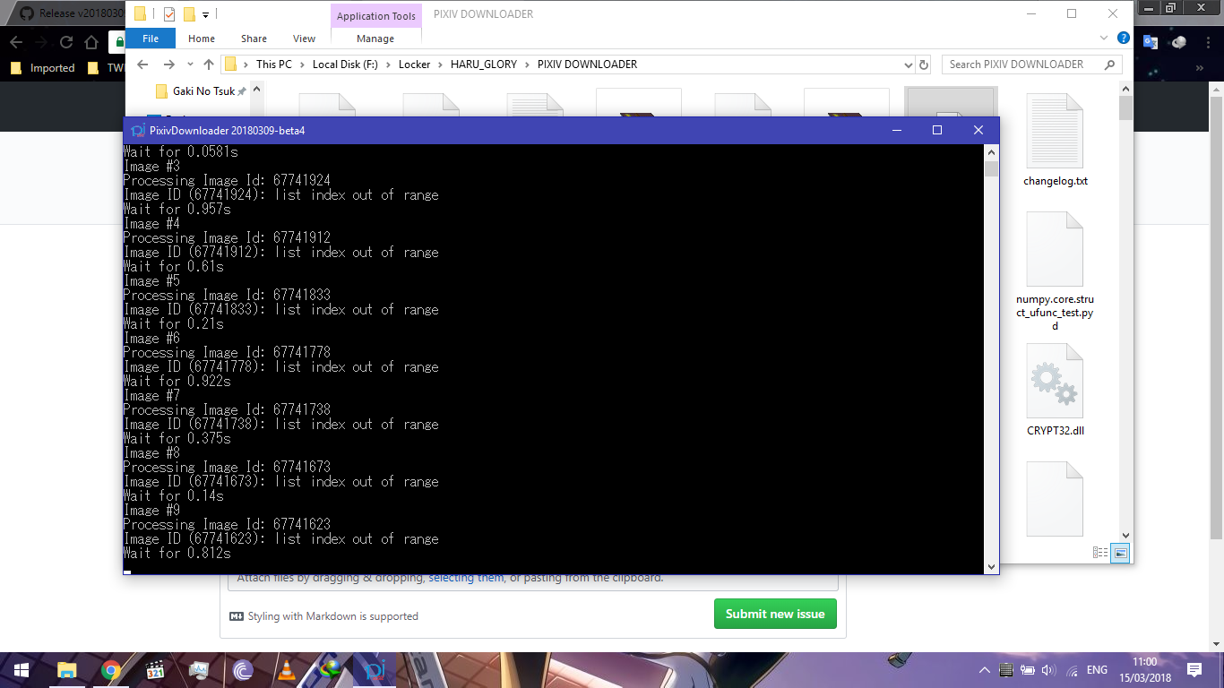Expand recent locations next to navigation arrows

coord(188,64)
